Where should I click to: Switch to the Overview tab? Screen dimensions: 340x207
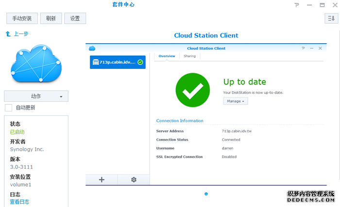click(x=167, y=56)
